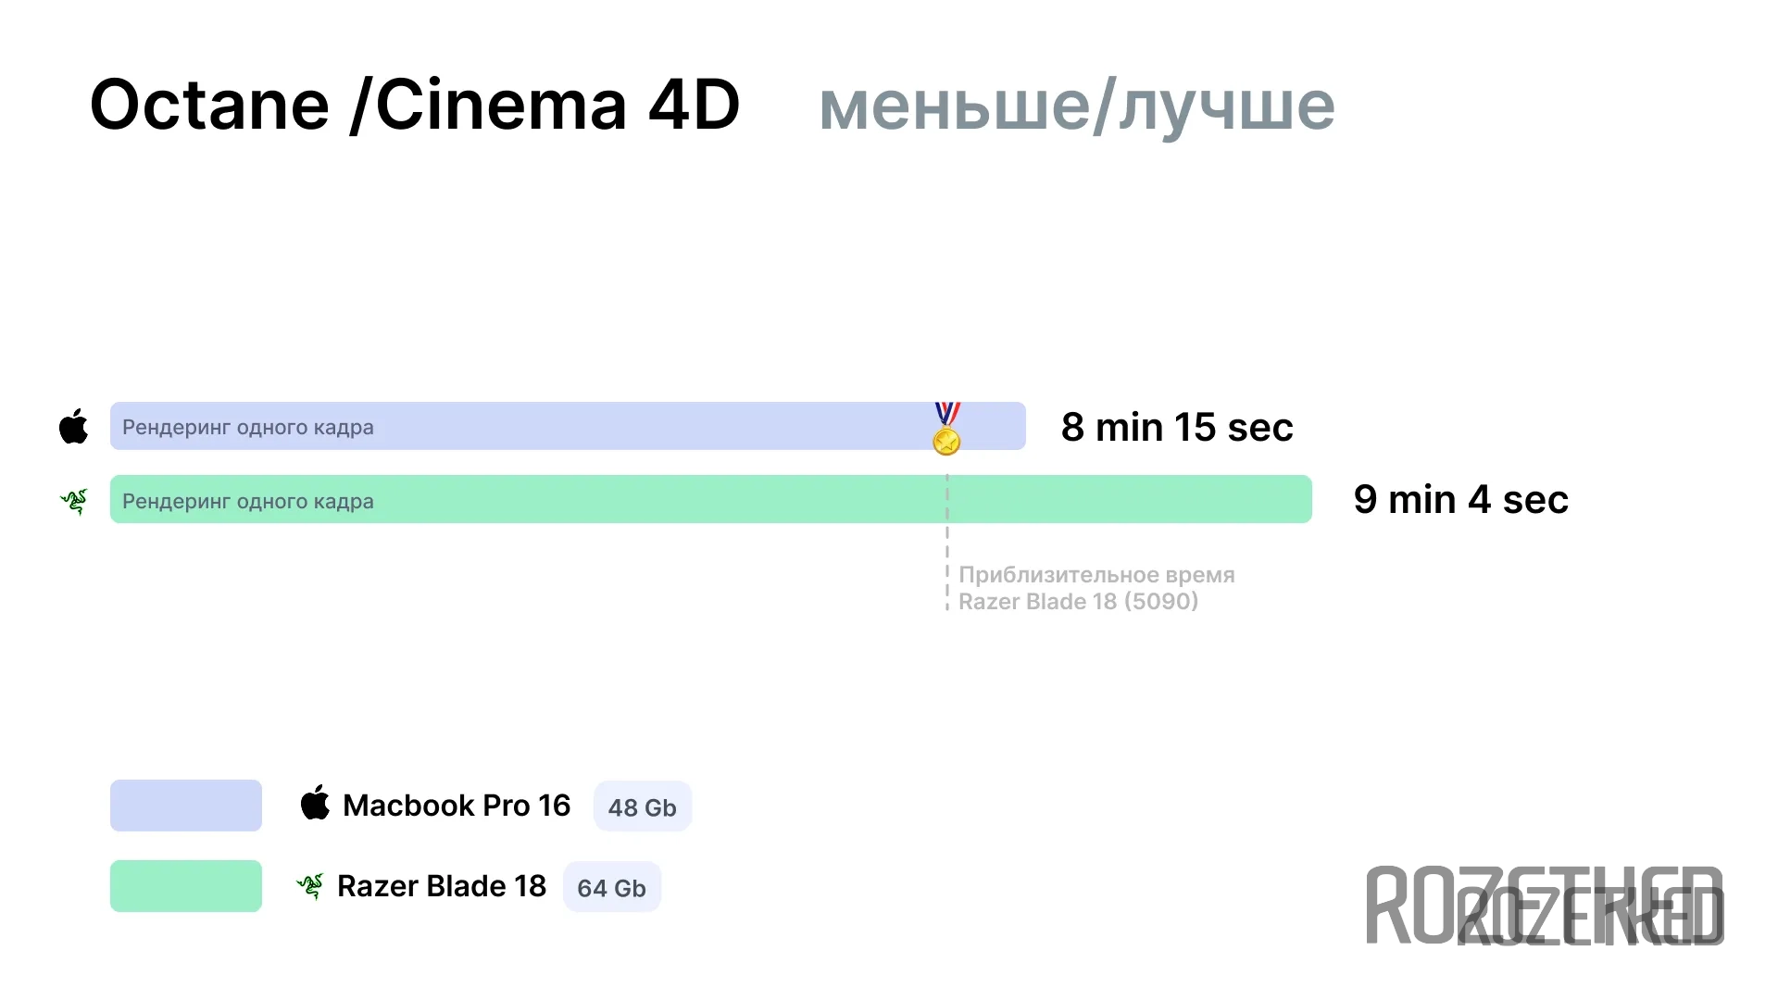The image size is (1778, 1000).
Task: Click the Octane /Cinema 4D title
Action: coord(415,105)
